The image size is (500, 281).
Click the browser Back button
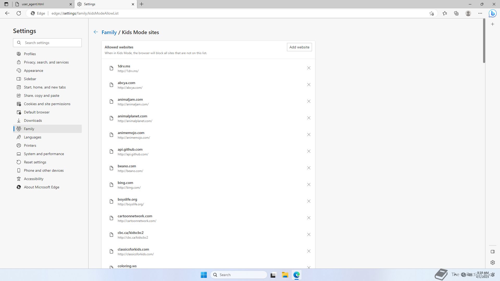coord(7,13)
